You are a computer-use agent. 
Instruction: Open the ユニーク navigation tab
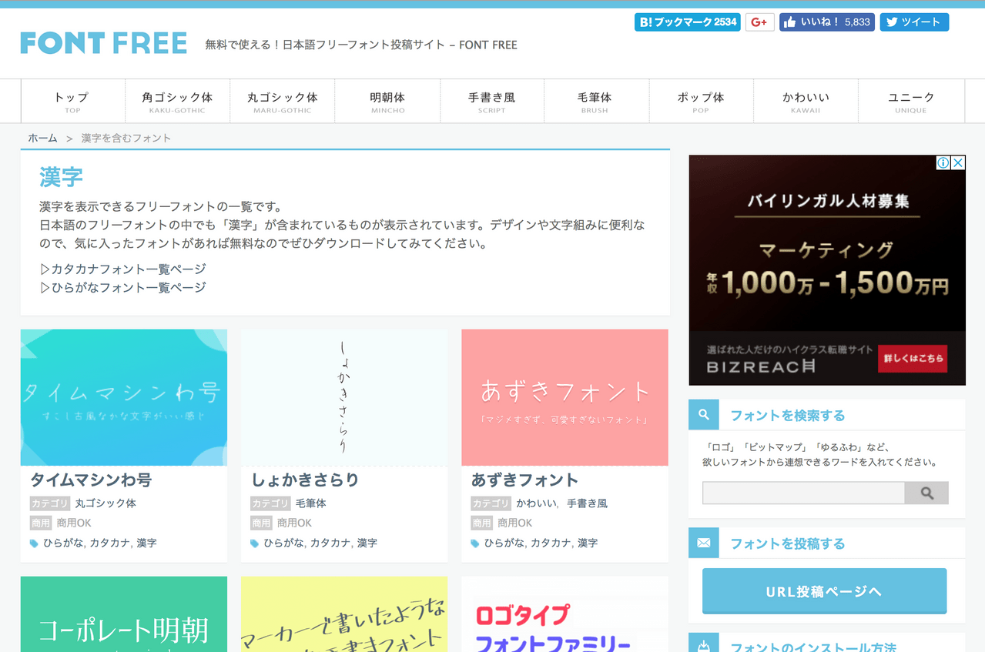pos(911,101)
